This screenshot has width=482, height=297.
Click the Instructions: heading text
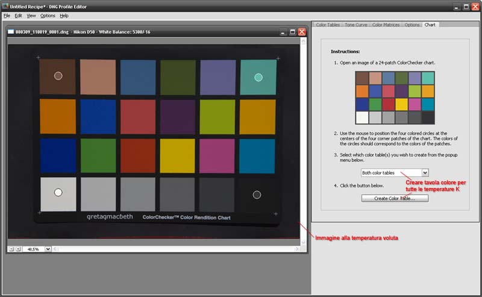coord(345,51)
